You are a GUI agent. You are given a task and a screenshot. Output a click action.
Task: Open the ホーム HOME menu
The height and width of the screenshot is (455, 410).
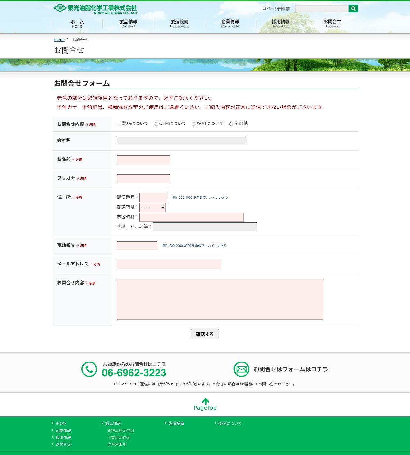pos(77,24)
